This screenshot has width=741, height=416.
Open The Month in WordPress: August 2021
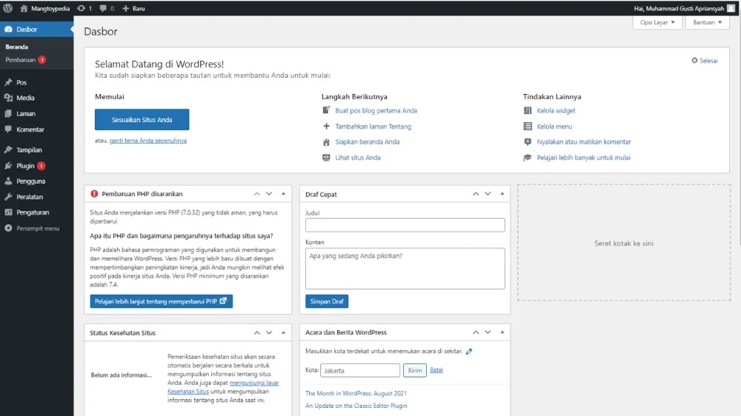(356, 393)
